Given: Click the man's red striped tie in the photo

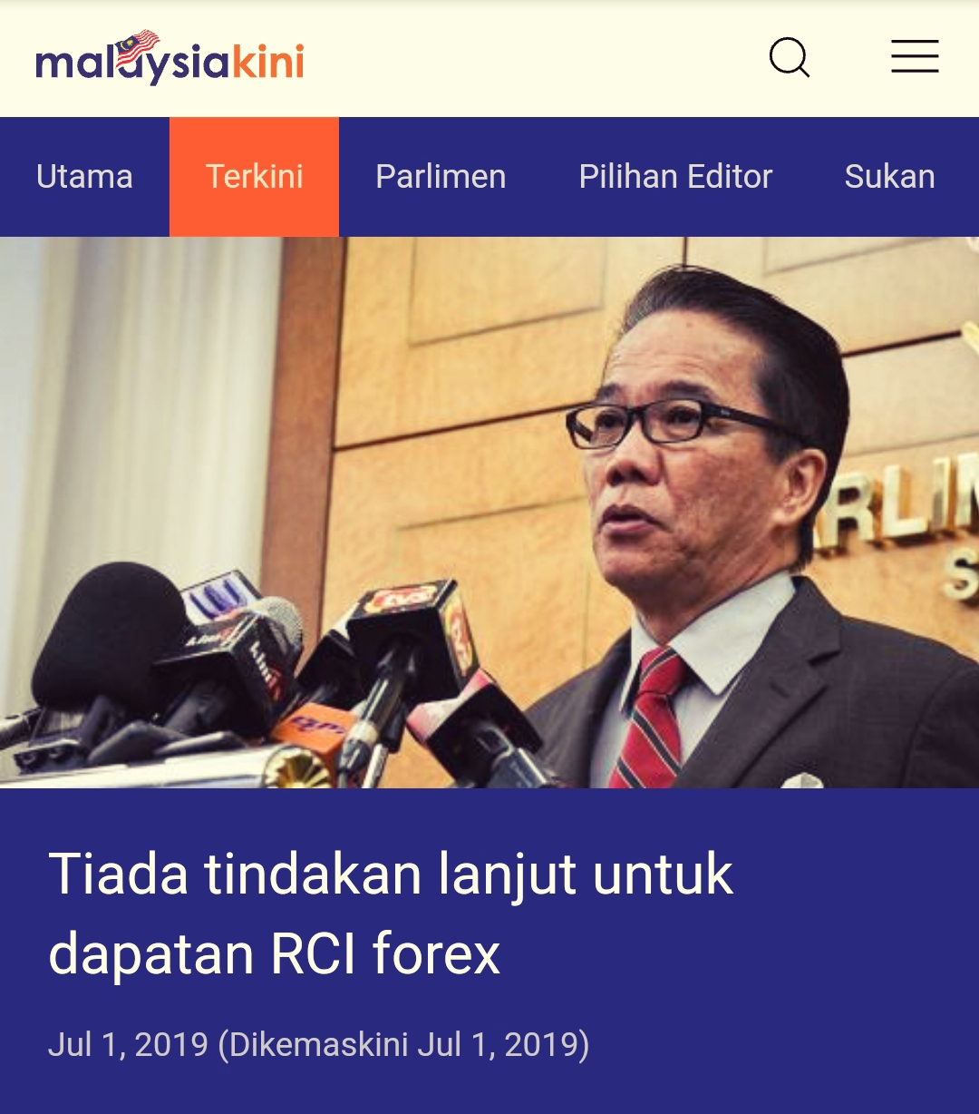Looking at the screenshot, I should pos(651,717).
